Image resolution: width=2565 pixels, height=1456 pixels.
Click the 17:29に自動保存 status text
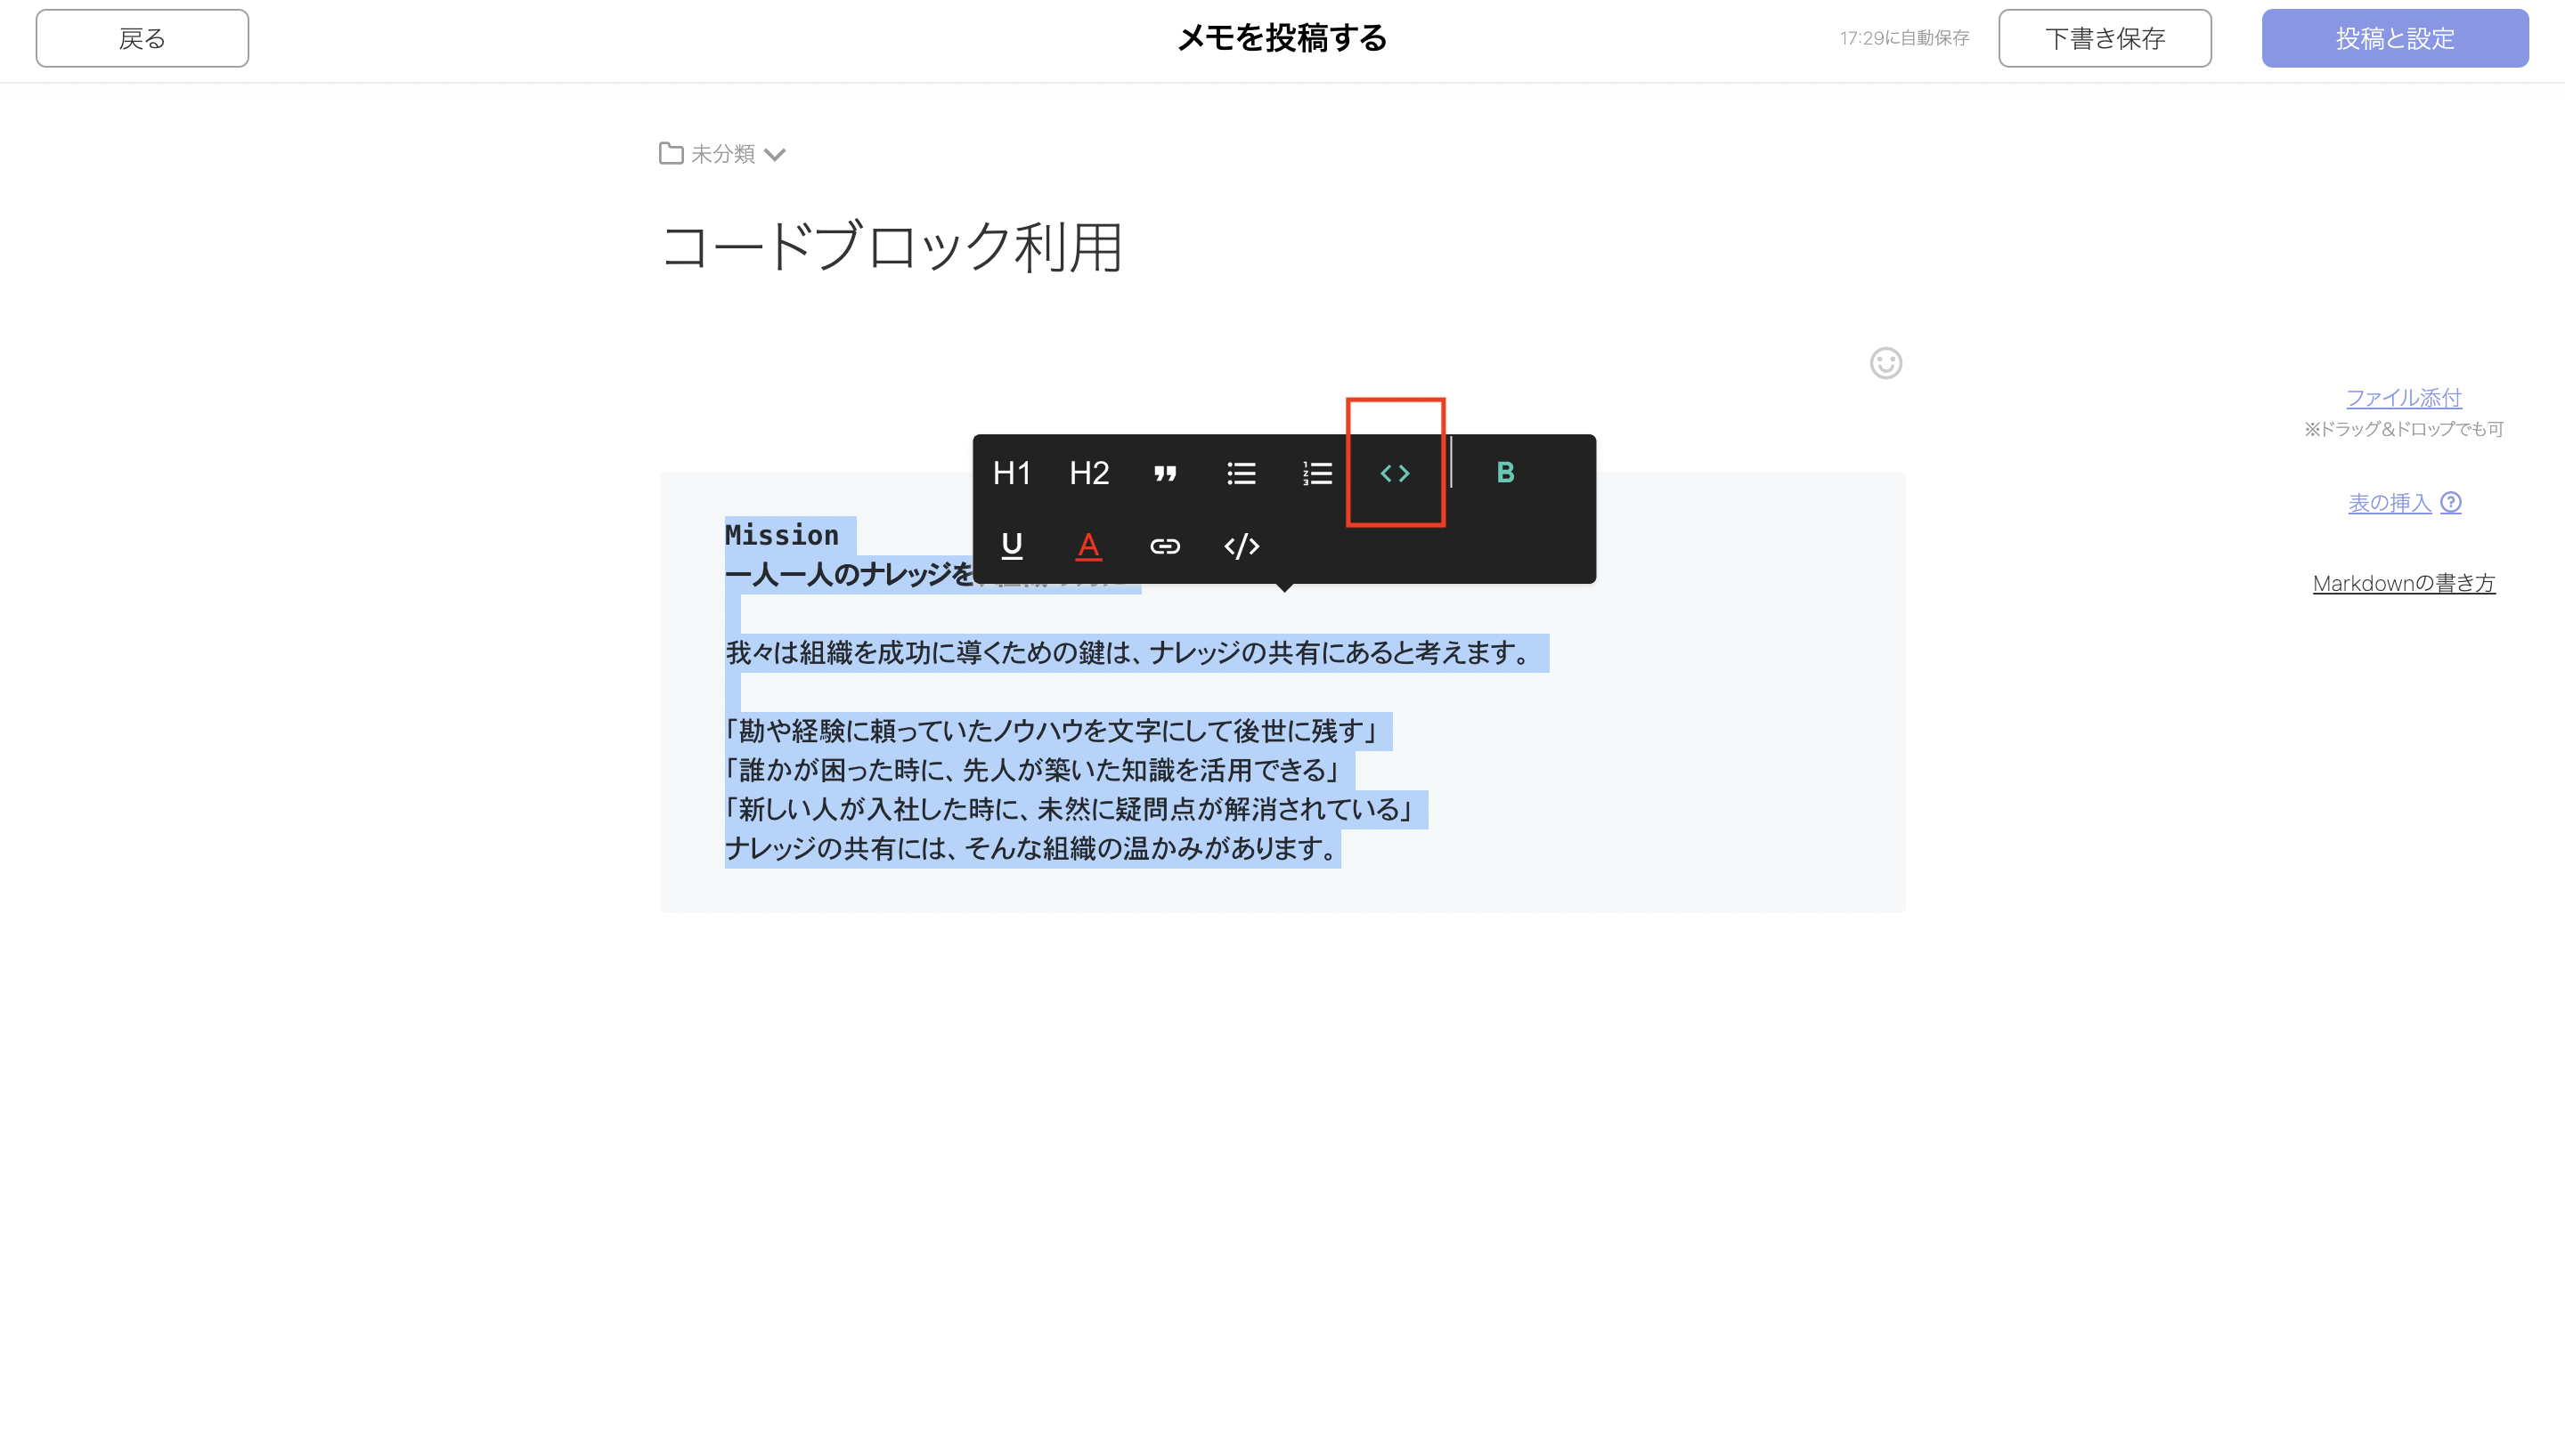tap(1904, 38)
